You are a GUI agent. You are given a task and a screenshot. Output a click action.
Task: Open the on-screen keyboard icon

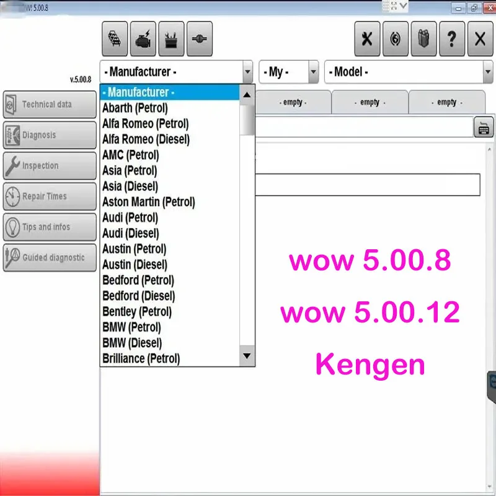pos(484,127)
